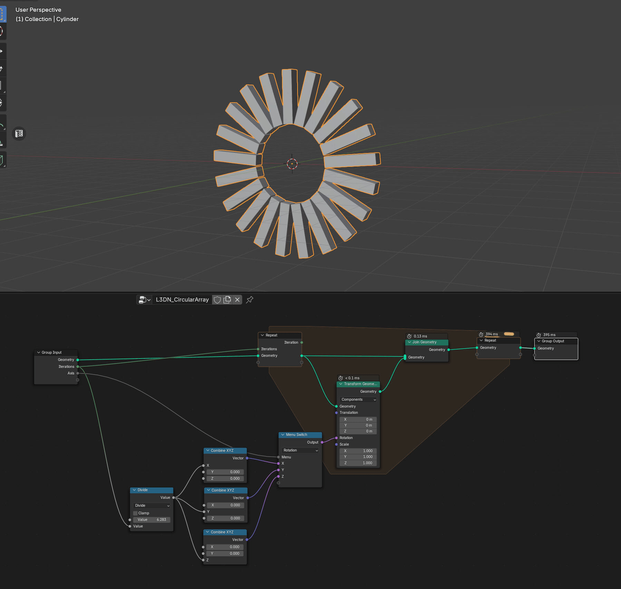Duplicate the L3DN_CircularArray node group
Image resolution: width=621 pixels, height=589 pixels.
(227, 300)
